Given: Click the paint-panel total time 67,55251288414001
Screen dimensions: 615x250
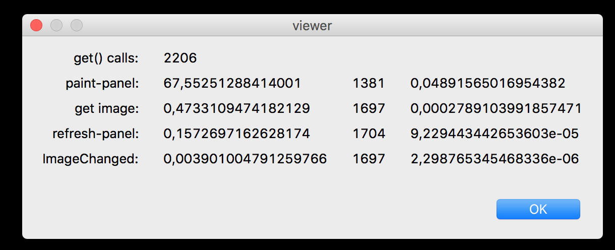Looking at the screenshot, I should (232, 84).
